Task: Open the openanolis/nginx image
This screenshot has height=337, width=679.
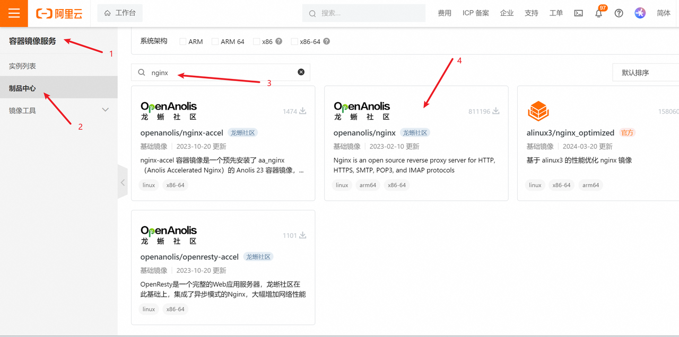Action: pos(364,132)
